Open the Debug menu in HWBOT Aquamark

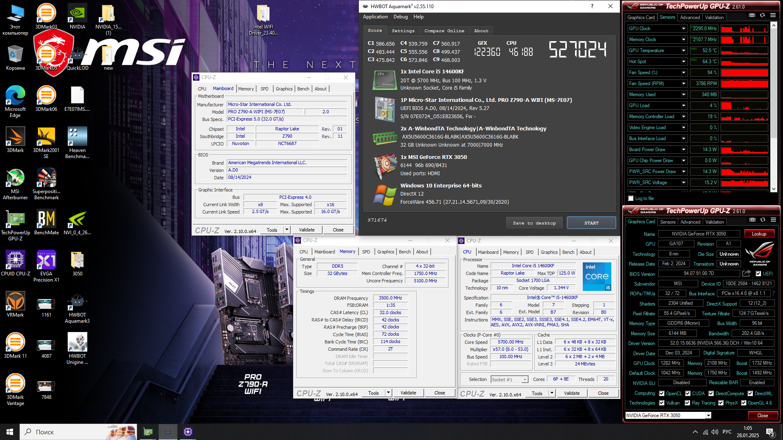click(x=400, y=17)
